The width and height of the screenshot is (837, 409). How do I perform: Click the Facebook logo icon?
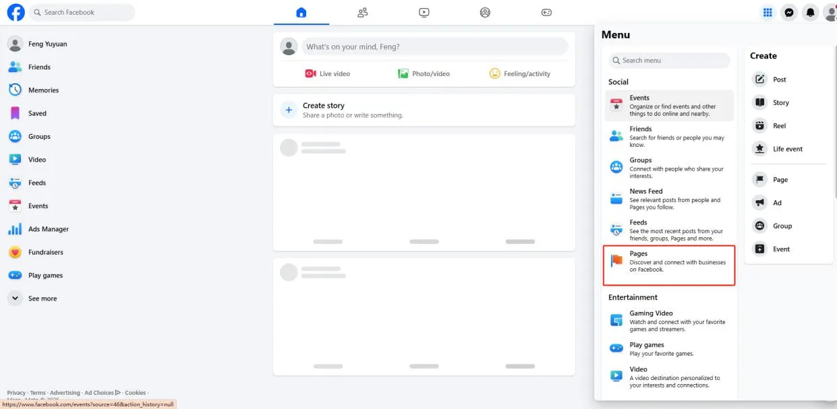(16, 12)
